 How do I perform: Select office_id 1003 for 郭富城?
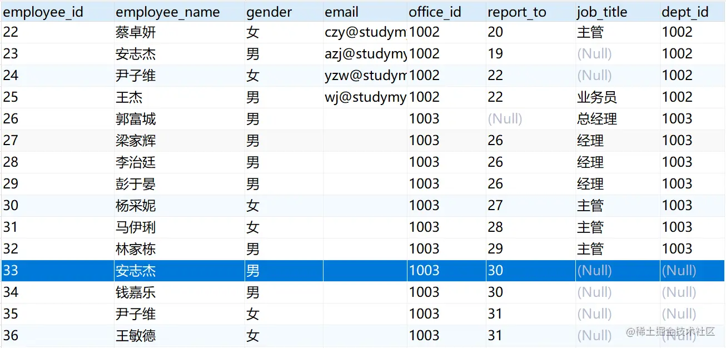pyautogui.click(x=446, y=119)
